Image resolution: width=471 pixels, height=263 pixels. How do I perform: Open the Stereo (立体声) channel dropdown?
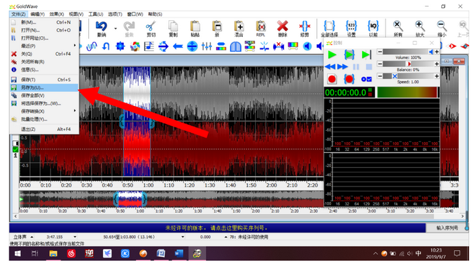(x=32, y=237)
